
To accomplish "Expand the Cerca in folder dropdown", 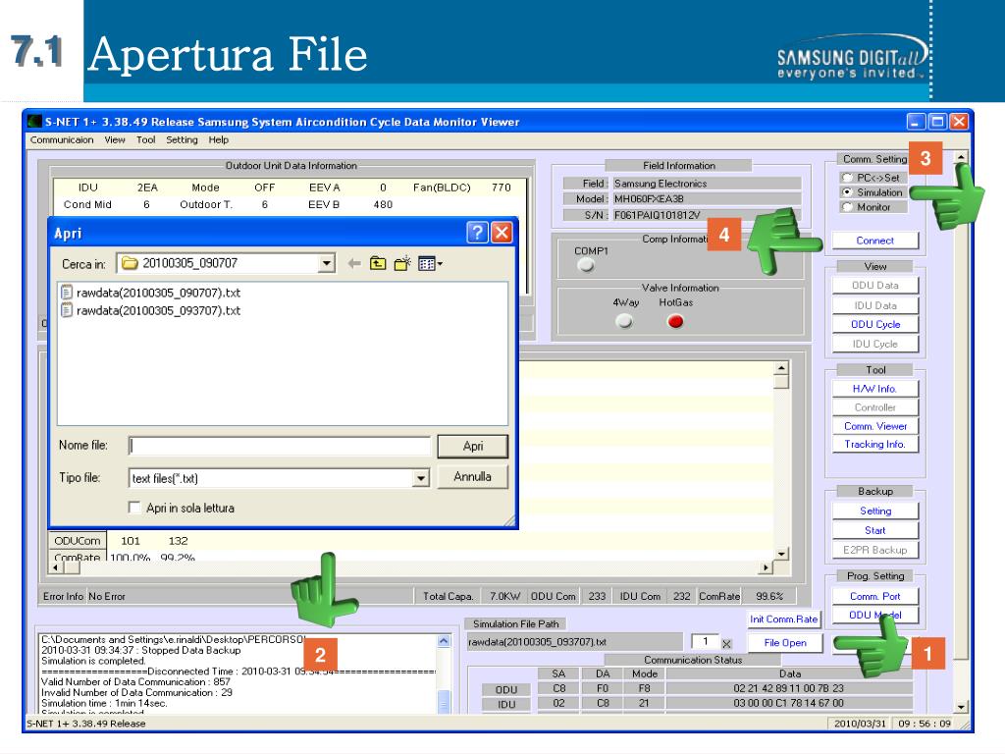I will (x=327, y=263).
